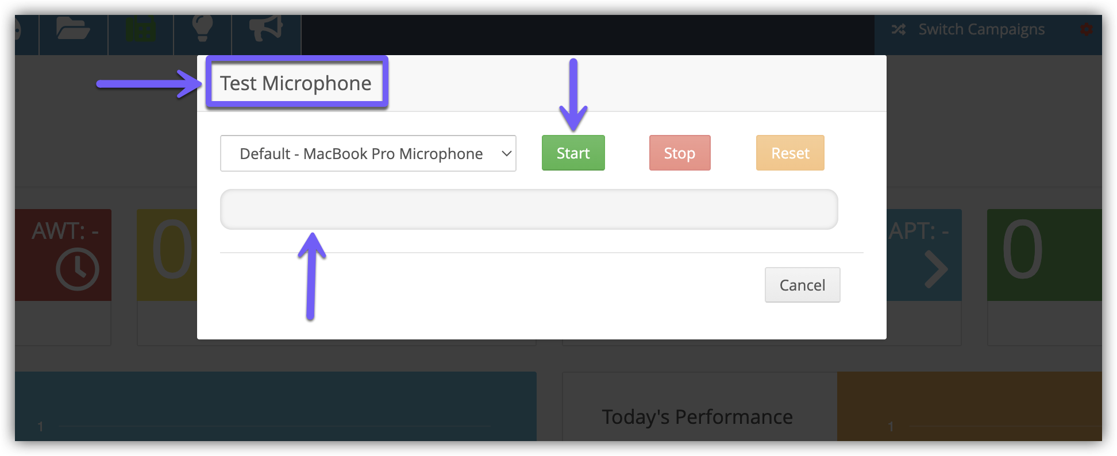The image size is (1117, 456).
Task: Click the microphone level meter bar
Action: [529, 210]
